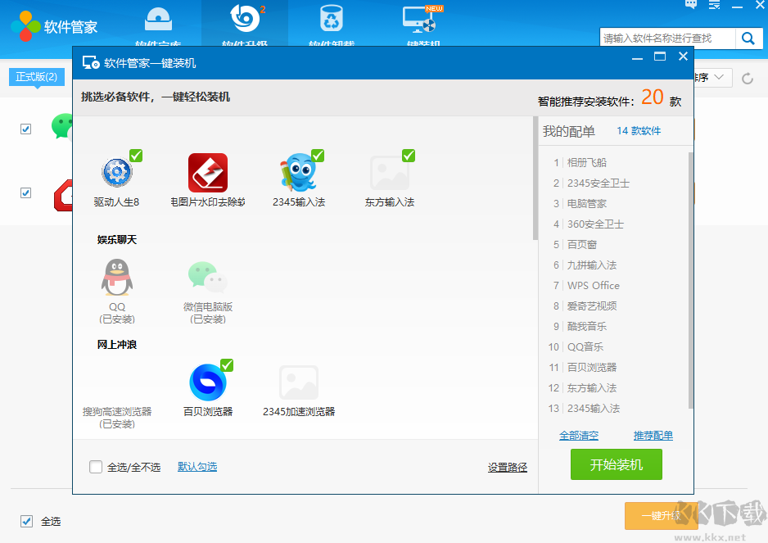This screenshot has height=543, width=768.
Task: Select the 电图片水印去除软件 red icon
Action: [x=208, y=173]
